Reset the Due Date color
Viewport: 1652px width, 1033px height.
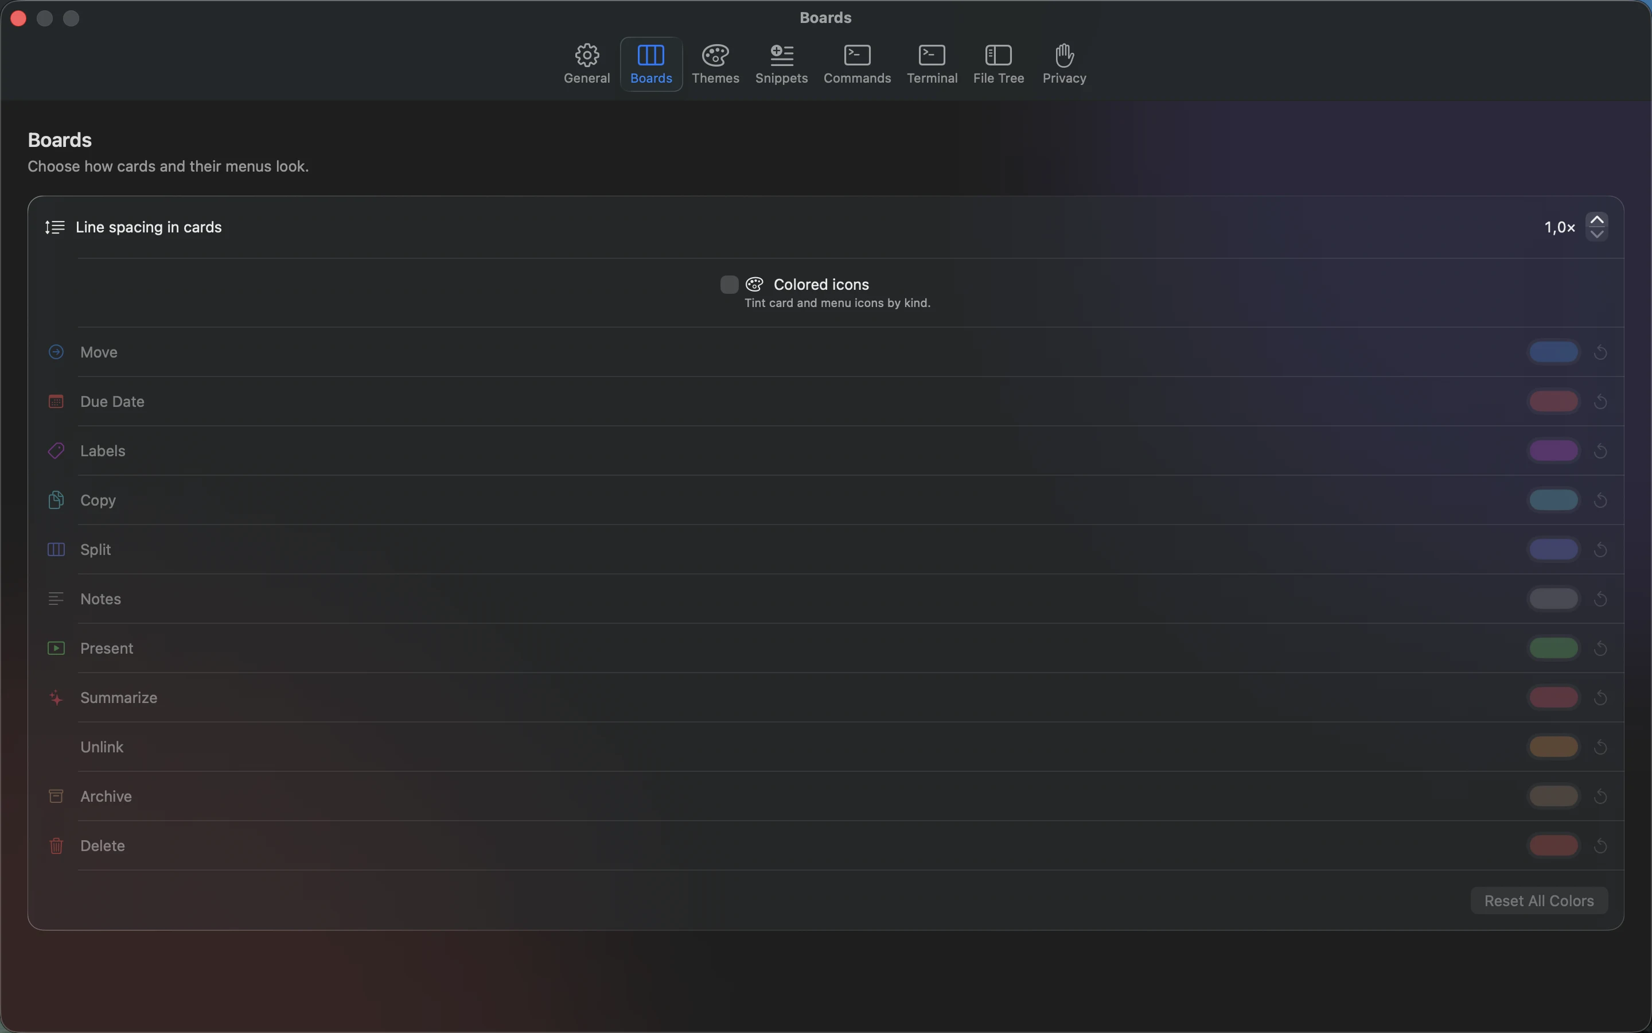(x=1600, y=402)
